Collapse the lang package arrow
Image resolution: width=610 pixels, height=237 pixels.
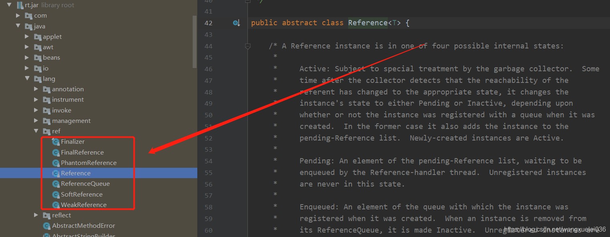click(x=27, y=79)
